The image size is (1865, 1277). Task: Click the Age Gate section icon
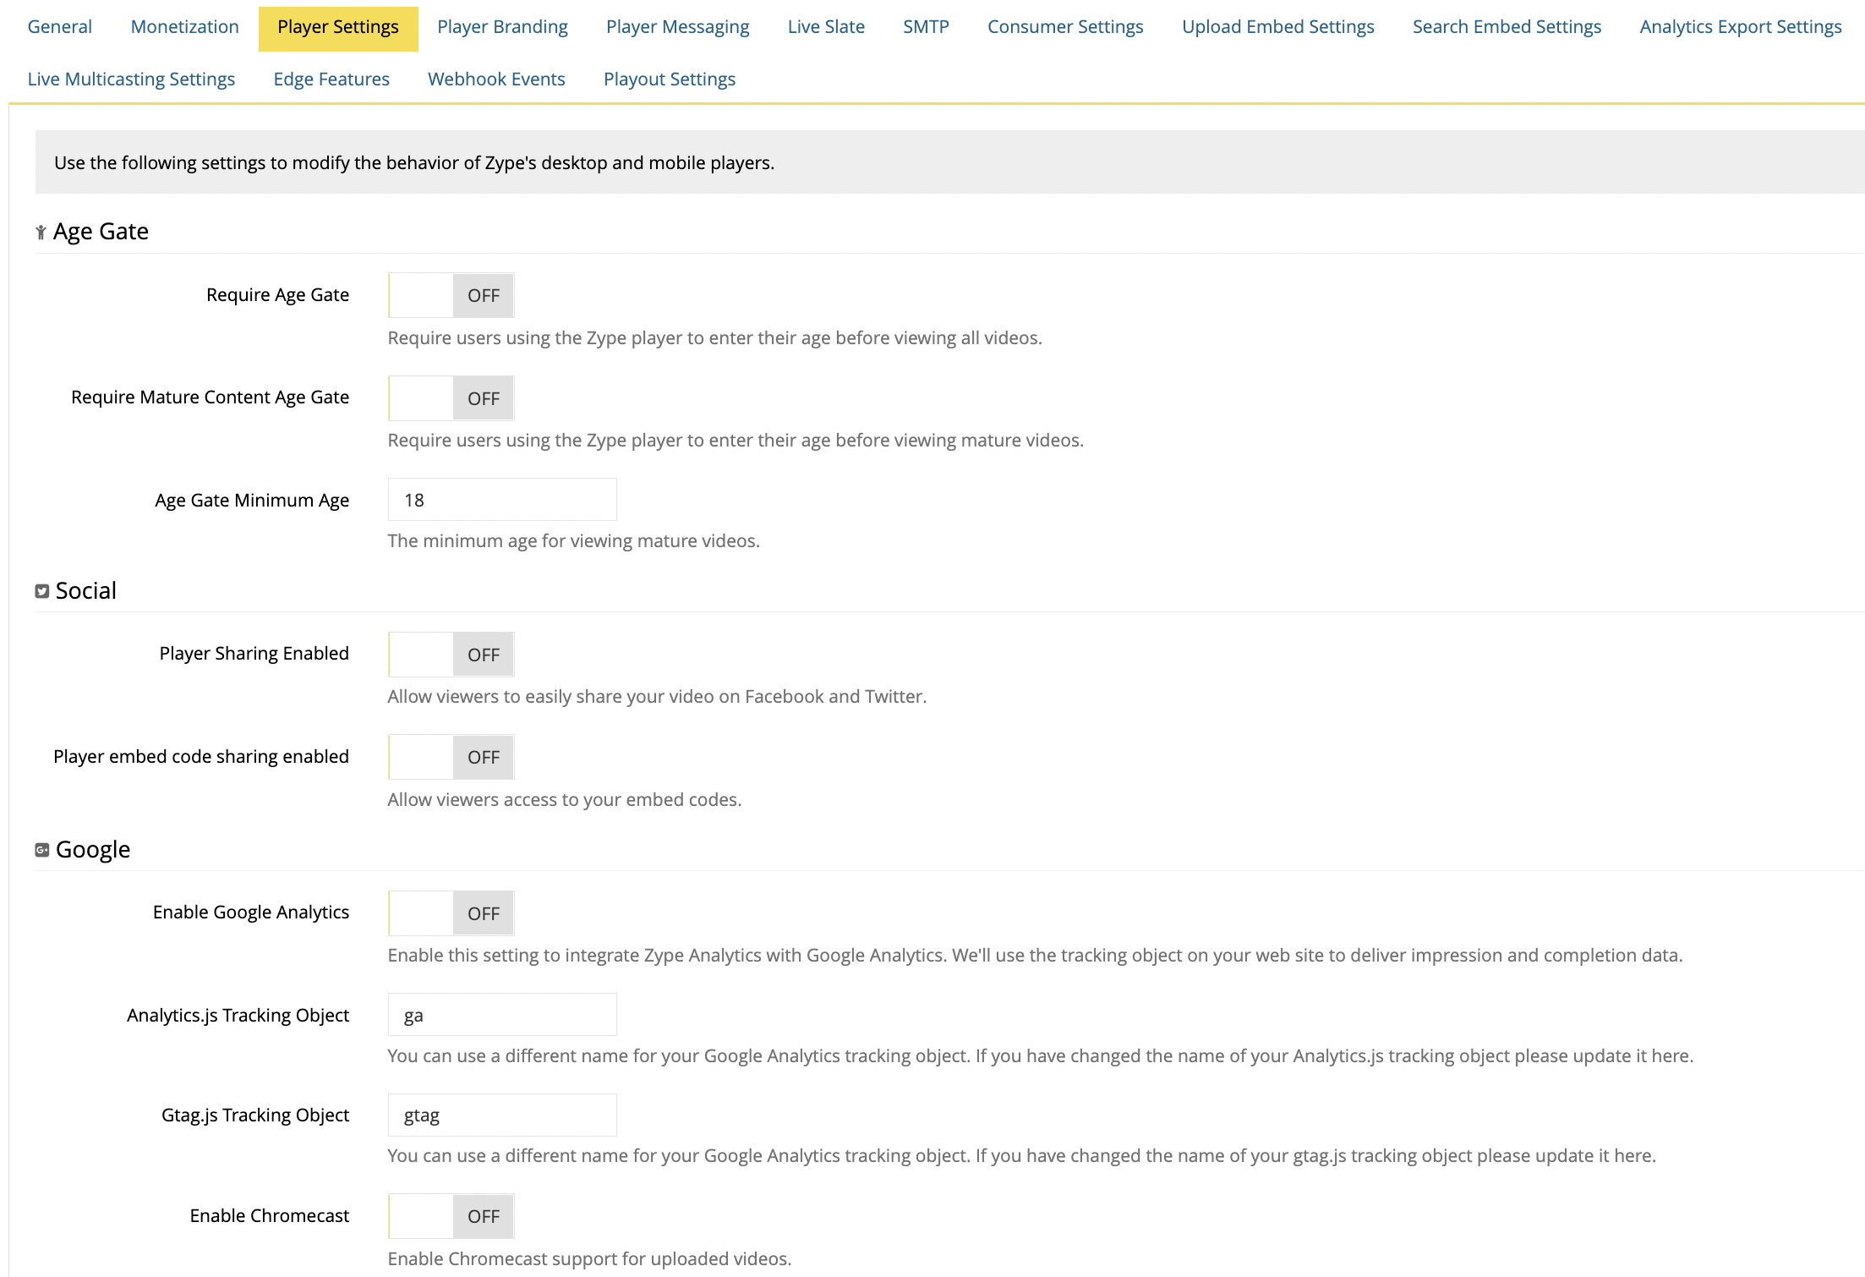pos(41,232)
